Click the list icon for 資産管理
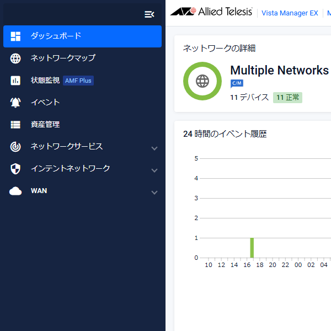The height and width of the screenshot is (331, 331). 15,125
